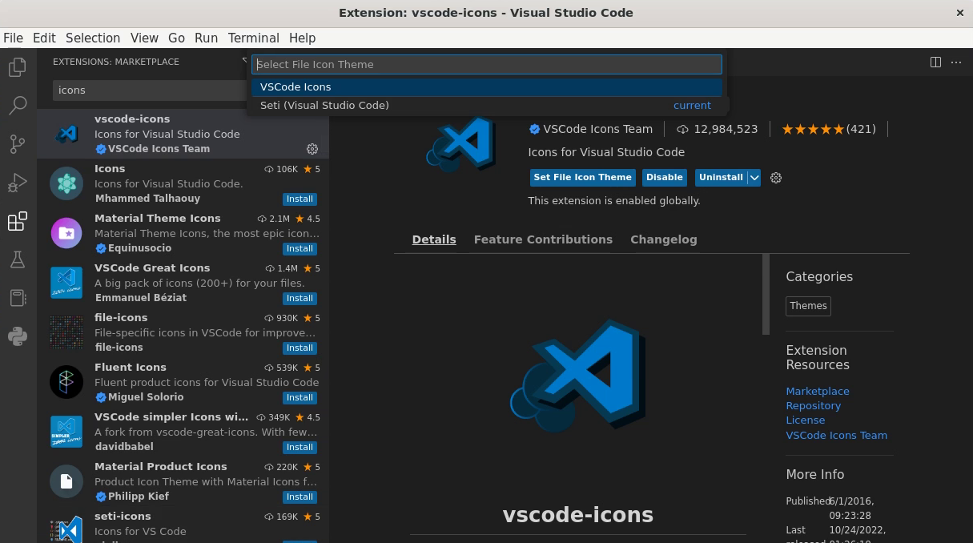Open the Explorer view in activity bar
Image resolution: width=973 pixels, height=543 pixels.
(18, 67)
